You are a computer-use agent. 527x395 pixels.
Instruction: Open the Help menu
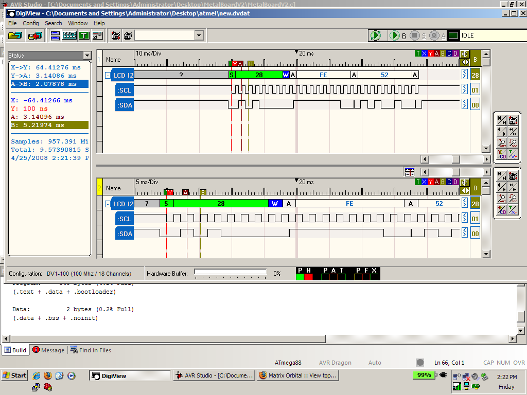pos(99,23)
